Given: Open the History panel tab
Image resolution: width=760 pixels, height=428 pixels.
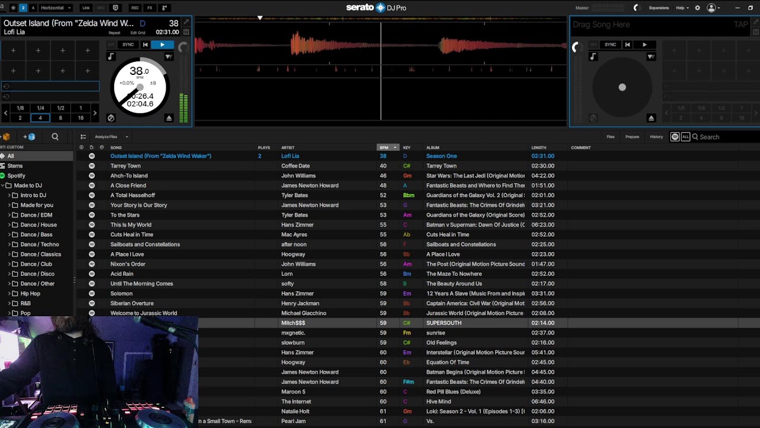Looking at the screenshot, I should (656, 137).
